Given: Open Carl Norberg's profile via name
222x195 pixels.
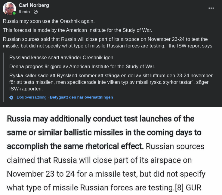Looking at the screenshot, I should pos(34,5).
